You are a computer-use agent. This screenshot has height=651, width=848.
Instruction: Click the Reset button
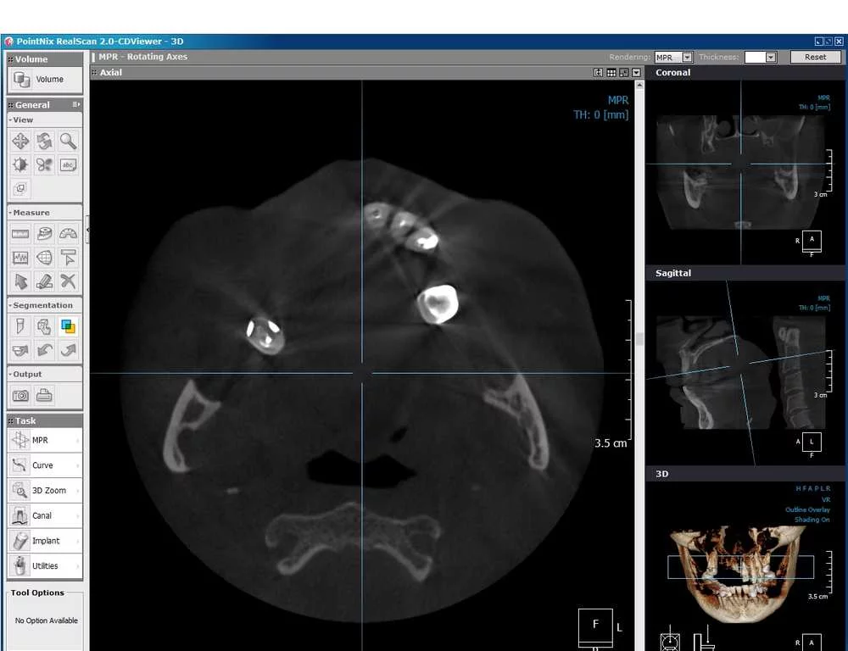pos(816,58)
